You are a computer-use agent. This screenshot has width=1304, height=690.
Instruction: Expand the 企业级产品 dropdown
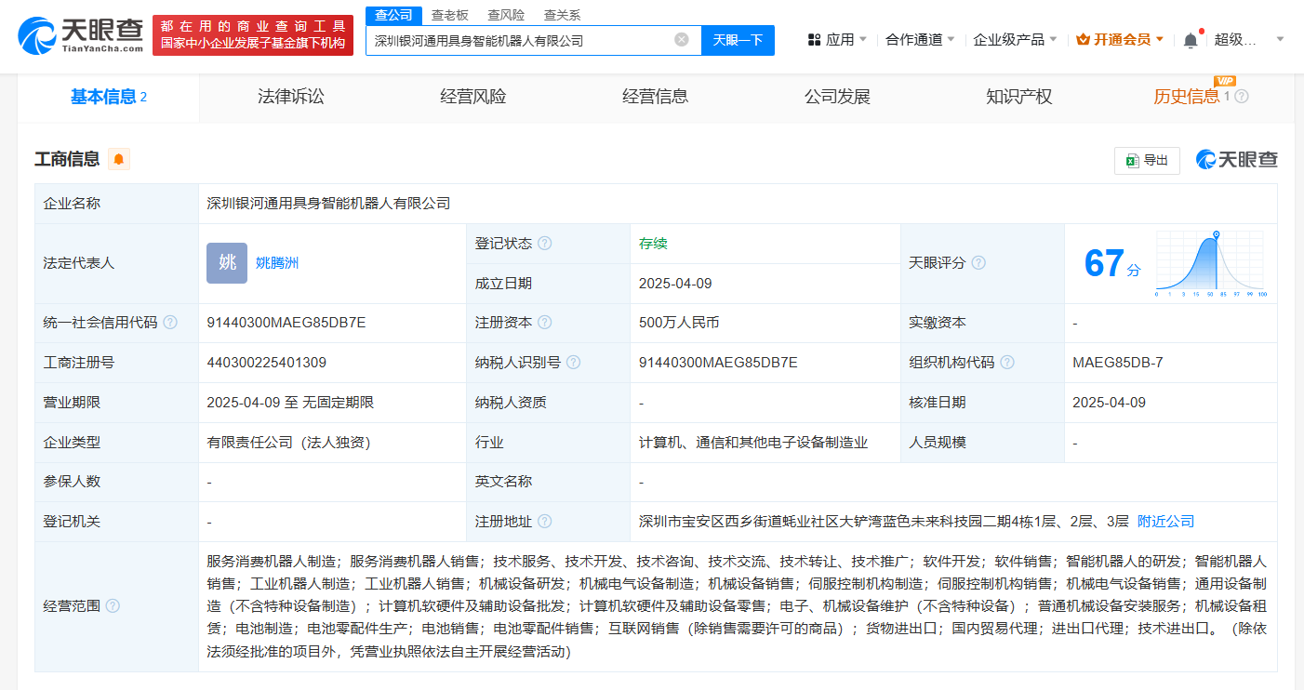pos(1014,40)
